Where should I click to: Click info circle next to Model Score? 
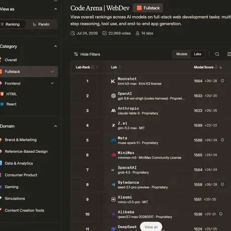[x=216, y=67]
